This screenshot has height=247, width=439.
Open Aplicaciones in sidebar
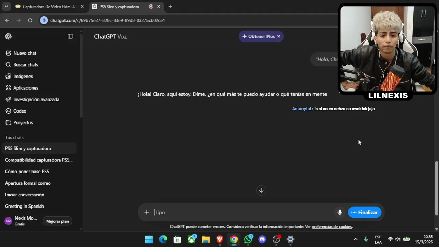coord(39,88)
